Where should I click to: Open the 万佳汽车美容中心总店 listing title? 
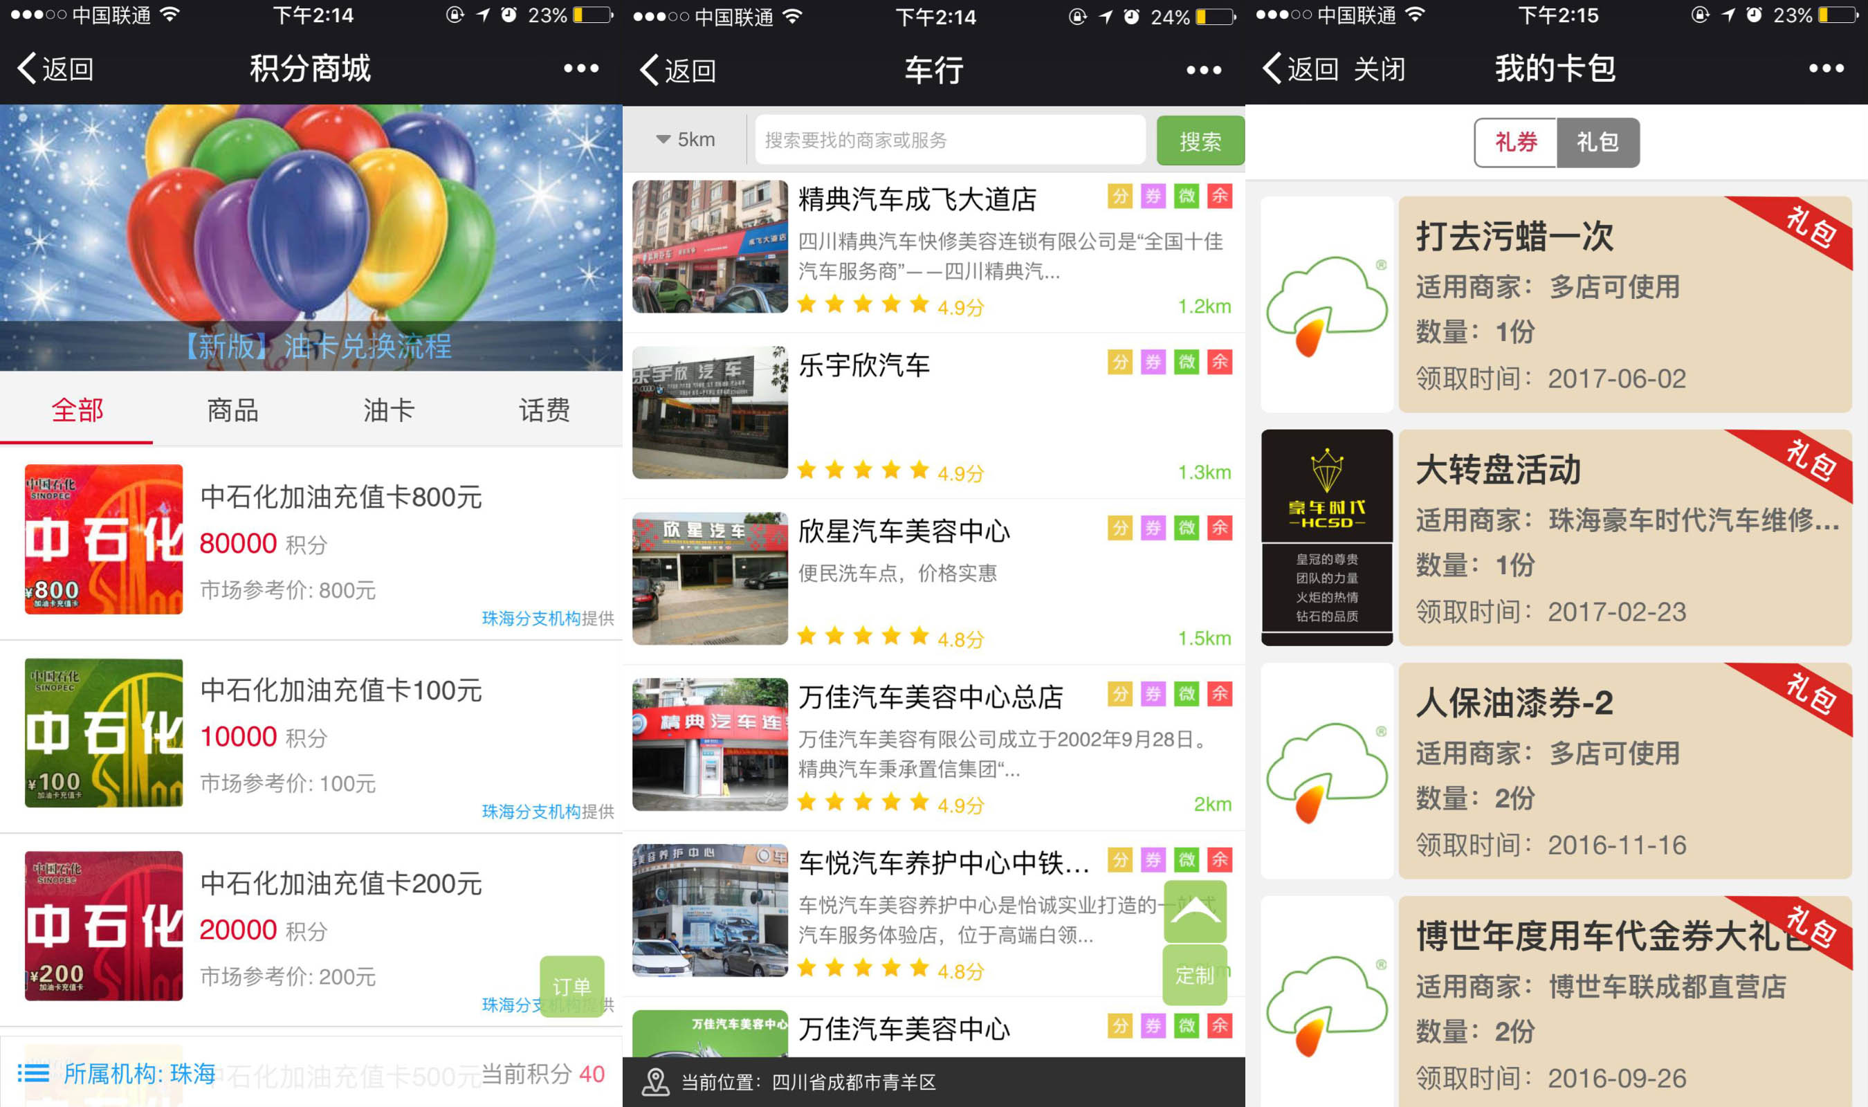[x=931, y=697]
